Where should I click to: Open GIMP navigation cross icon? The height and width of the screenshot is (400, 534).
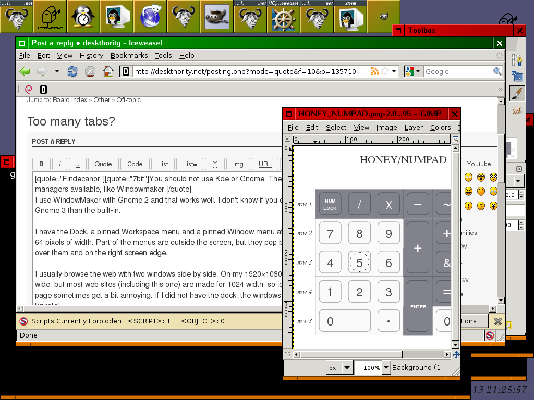pyautogui.click(x=456, y=355)
